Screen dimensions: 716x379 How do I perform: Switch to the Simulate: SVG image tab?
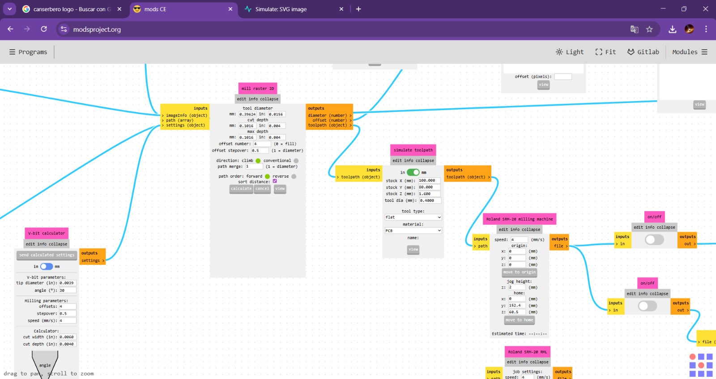[294, 9]
